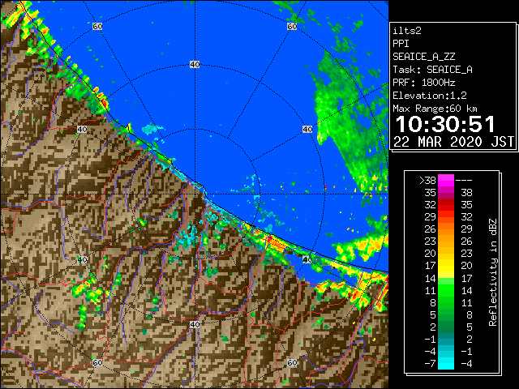Image resolution: width=519 pixels, height=389 pixels.
Task: Click the large timestamp '10:30:51'
Action: tap(445, 124)
